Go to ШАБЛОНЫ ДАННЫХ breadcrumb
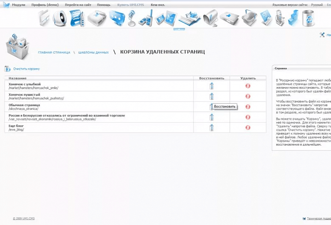Image resolution: width=331 pixels, height=225 pixels. [93, 52]
